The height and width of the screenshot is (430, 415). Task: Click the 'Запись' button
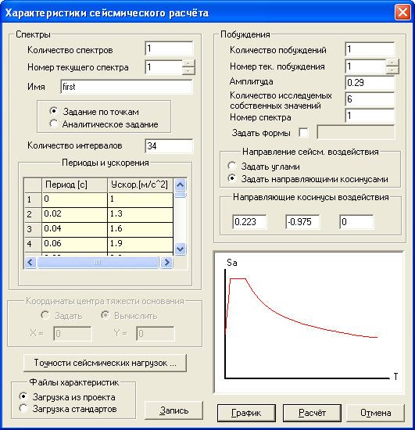[x=174, y=410]
